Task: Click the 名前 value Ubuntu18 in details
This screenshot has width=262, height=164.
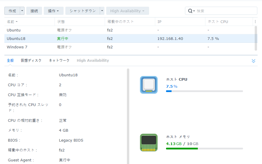Action: point(68,75)
